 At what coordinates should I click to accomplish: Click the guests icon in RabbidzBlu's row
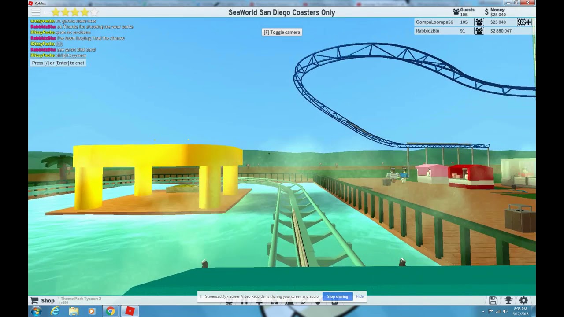479,31
